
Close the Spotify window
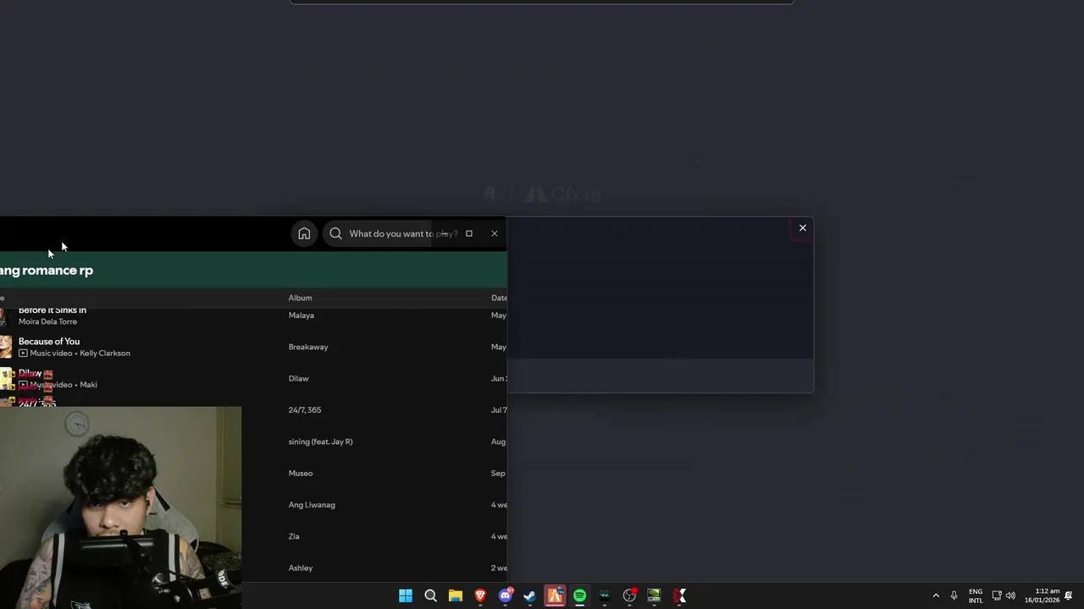(x=495, y=233)
